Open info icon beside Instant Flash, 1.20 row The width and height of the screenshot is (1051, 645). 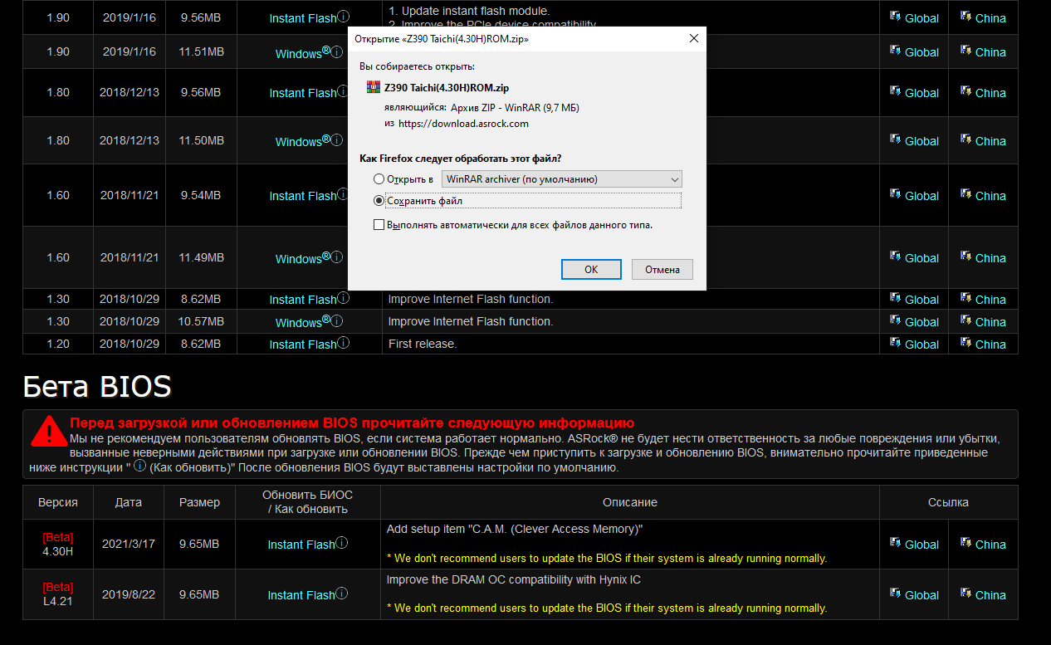point(344,343)
